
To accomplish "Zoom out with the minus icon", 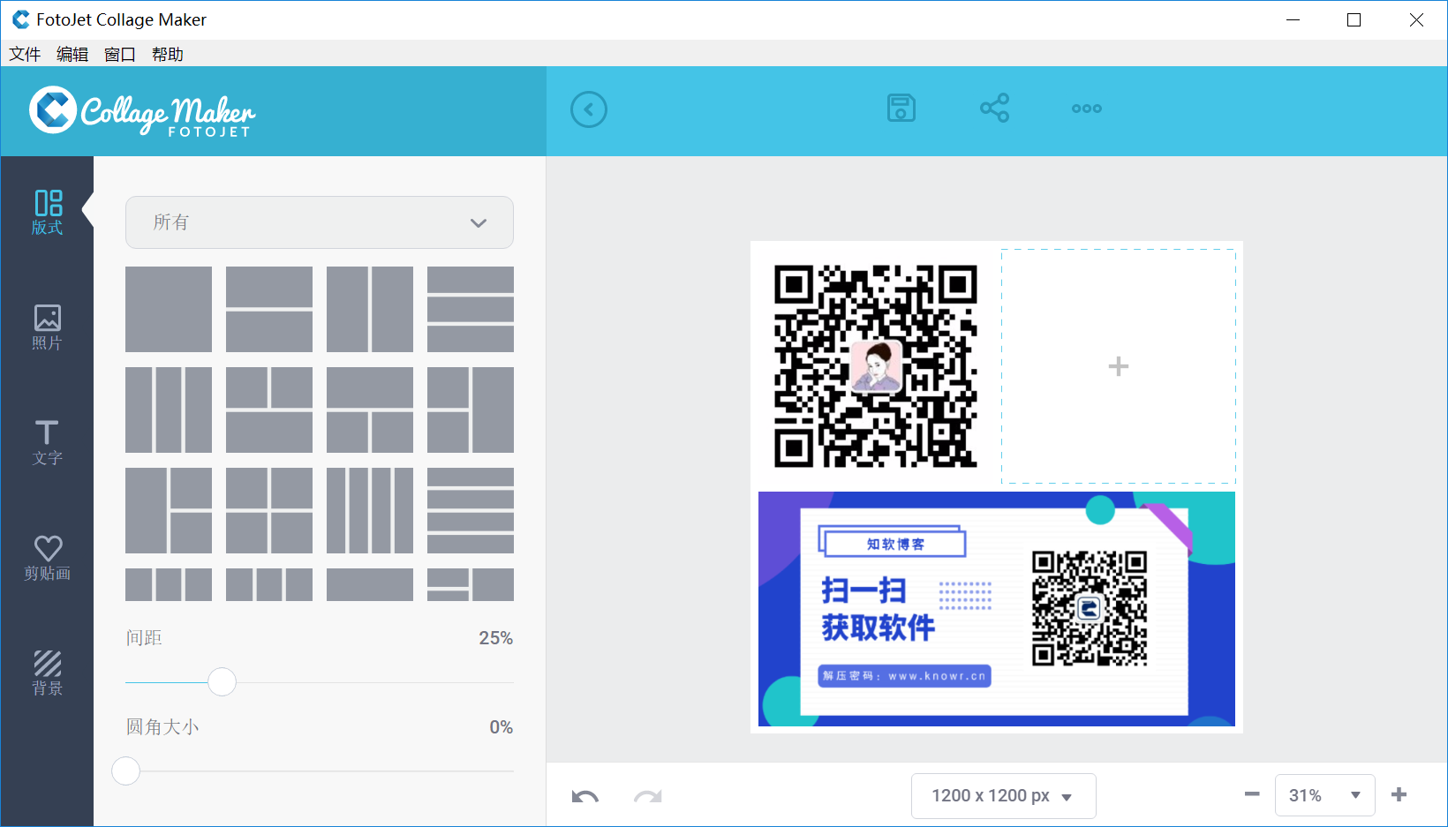I will point(1252,794).
